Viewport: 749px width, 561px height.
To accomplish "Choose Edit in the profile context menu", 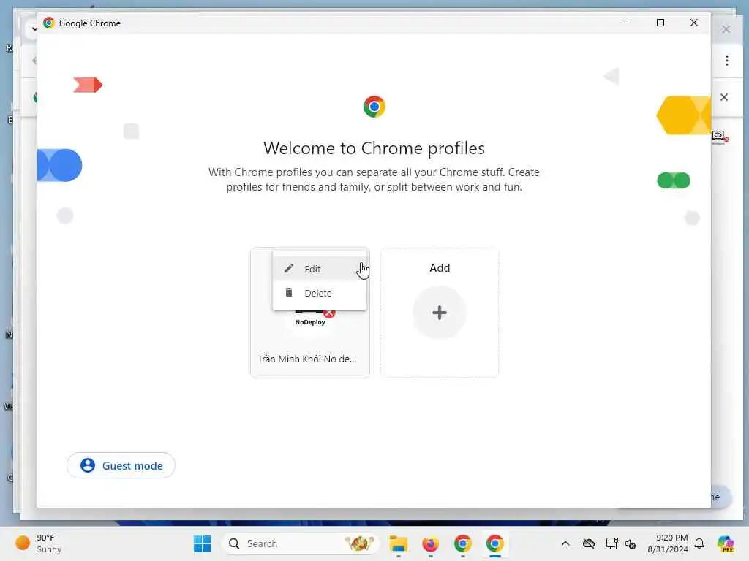I will tap(319, 269).
